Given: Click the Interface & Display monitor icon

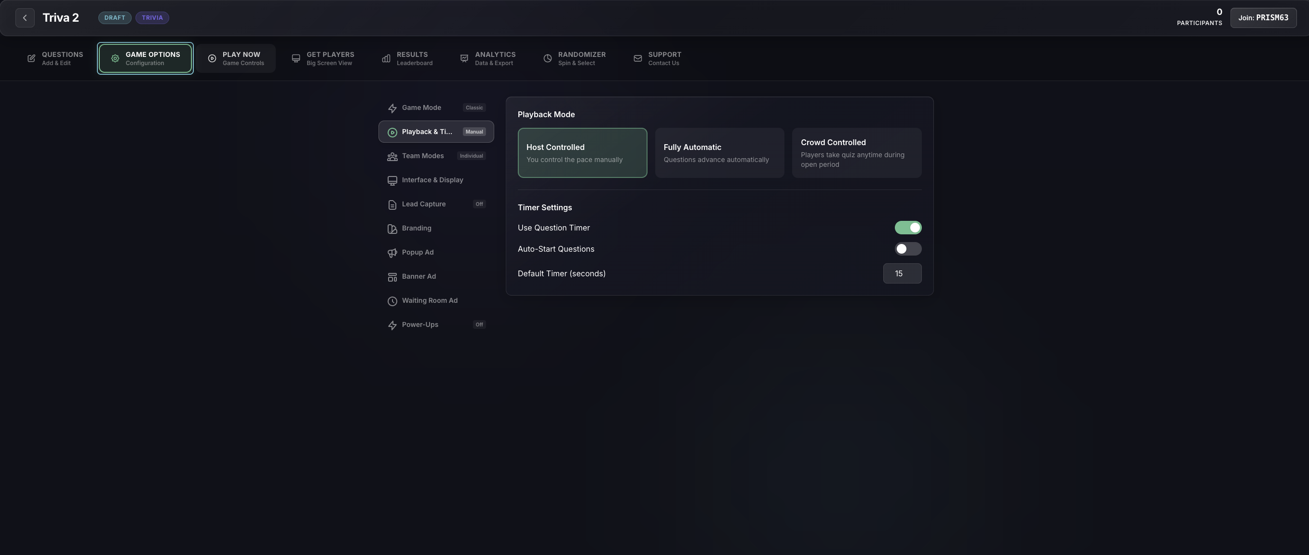Looking at the screenshot, I should point(392,180).
